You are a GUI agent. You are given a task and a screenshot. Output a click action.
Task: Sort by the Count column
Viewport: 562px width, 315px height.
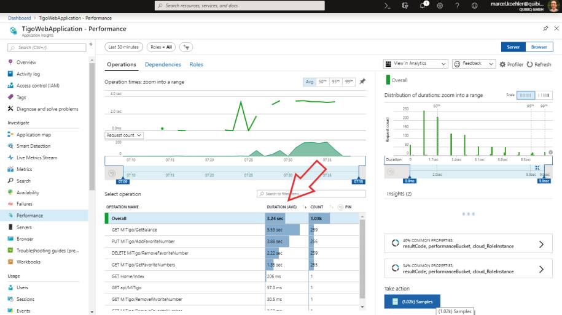[316, 207]
